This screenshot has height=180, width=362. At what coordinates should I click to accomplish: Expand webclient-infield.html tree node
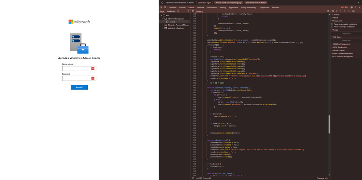click(x=163, y=28)
